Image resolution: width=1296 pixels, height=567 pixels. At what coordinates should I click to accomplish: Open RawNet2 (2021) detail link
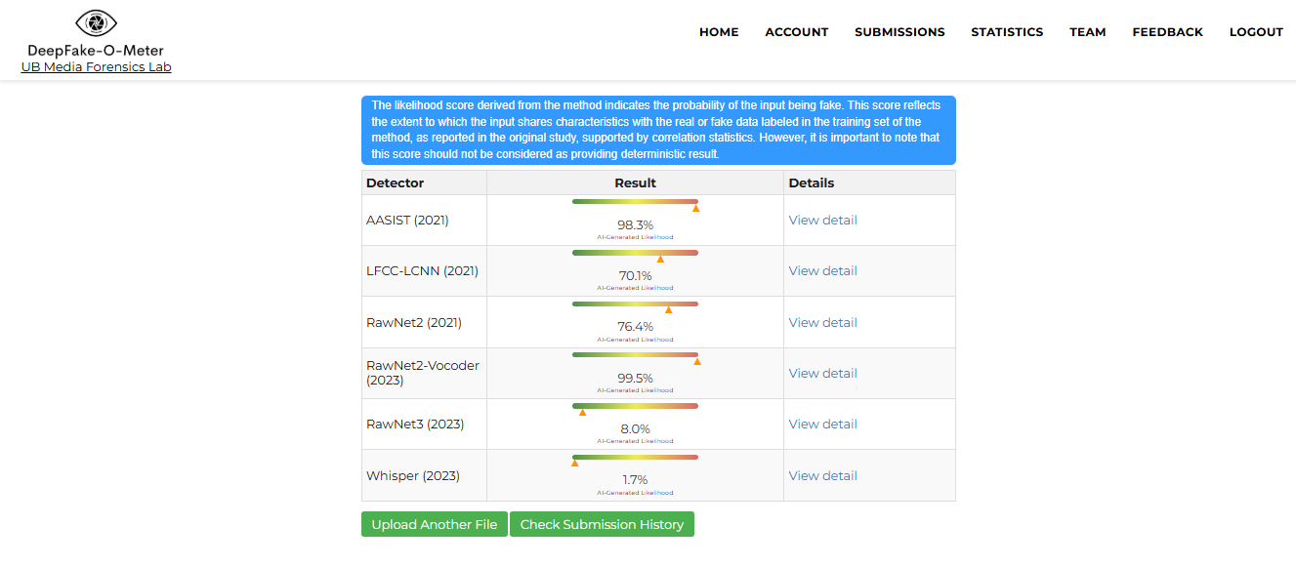[822, 323]
